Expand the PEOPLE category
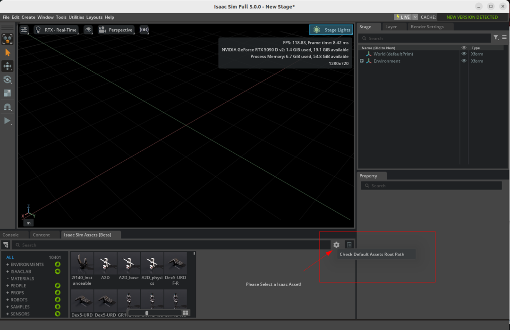Viewport: 510px width, 330px height. [x=8, y=286]
